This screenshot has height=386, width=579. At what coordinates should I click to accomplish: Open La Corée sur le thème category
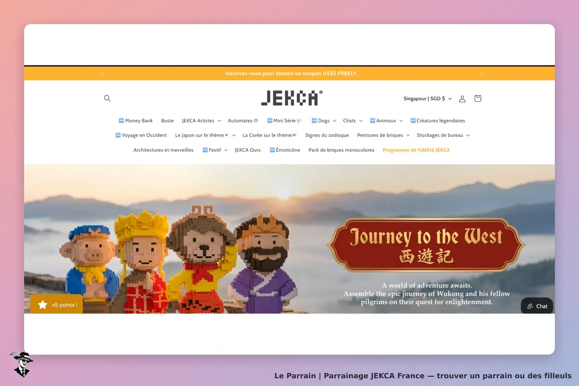click(269, 135)
